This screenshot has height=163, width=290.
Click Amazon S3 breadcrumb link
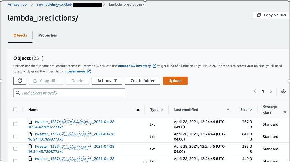click(17, 4)
